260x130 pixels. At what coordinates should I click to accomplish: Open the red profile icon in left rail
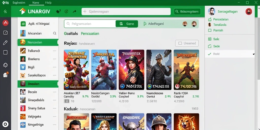(6, 23)
